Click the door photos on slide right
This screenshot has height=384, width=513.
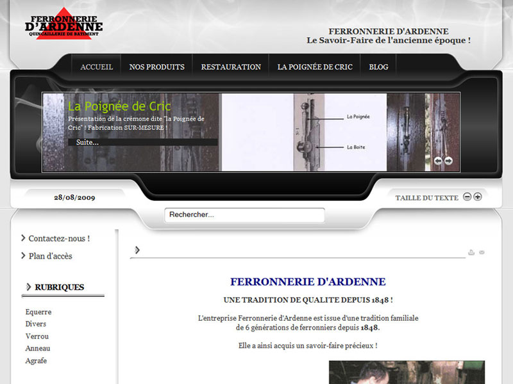click(x=423, y=132)
